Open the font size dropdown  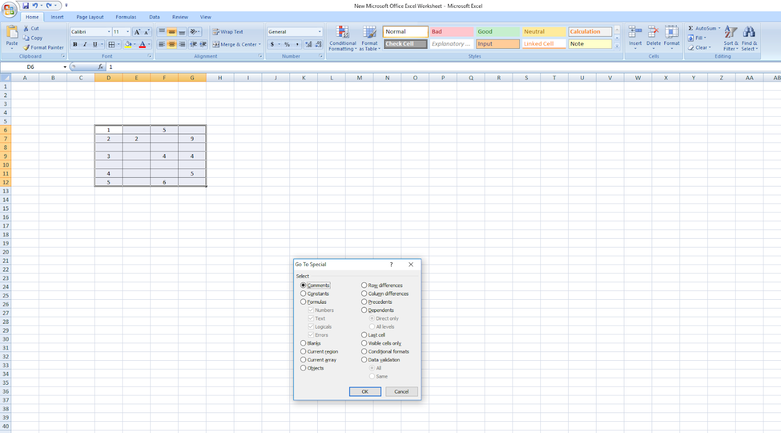[128, 32]
